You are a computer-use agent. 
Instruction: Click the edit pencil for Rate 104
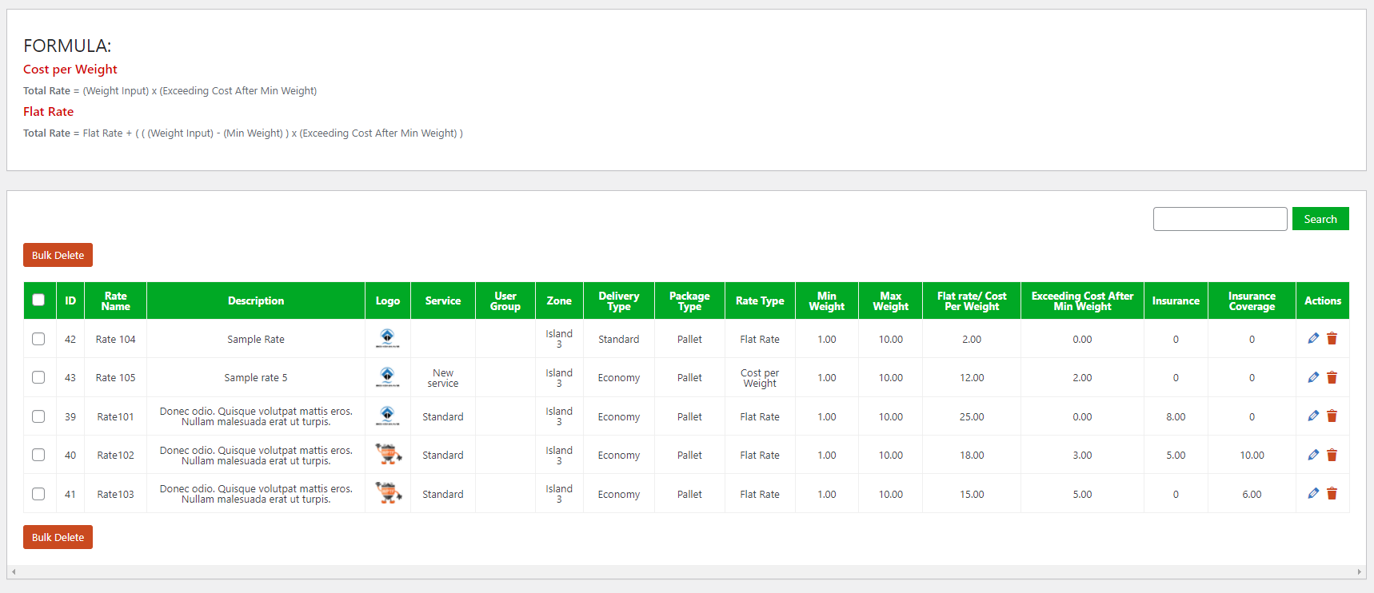tap(1313, 339)
